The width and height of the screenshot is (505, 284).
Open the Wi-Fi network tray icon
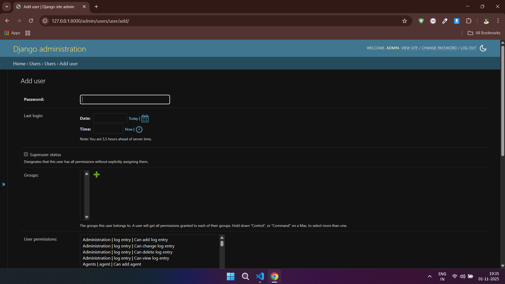[x=454, y=276]
